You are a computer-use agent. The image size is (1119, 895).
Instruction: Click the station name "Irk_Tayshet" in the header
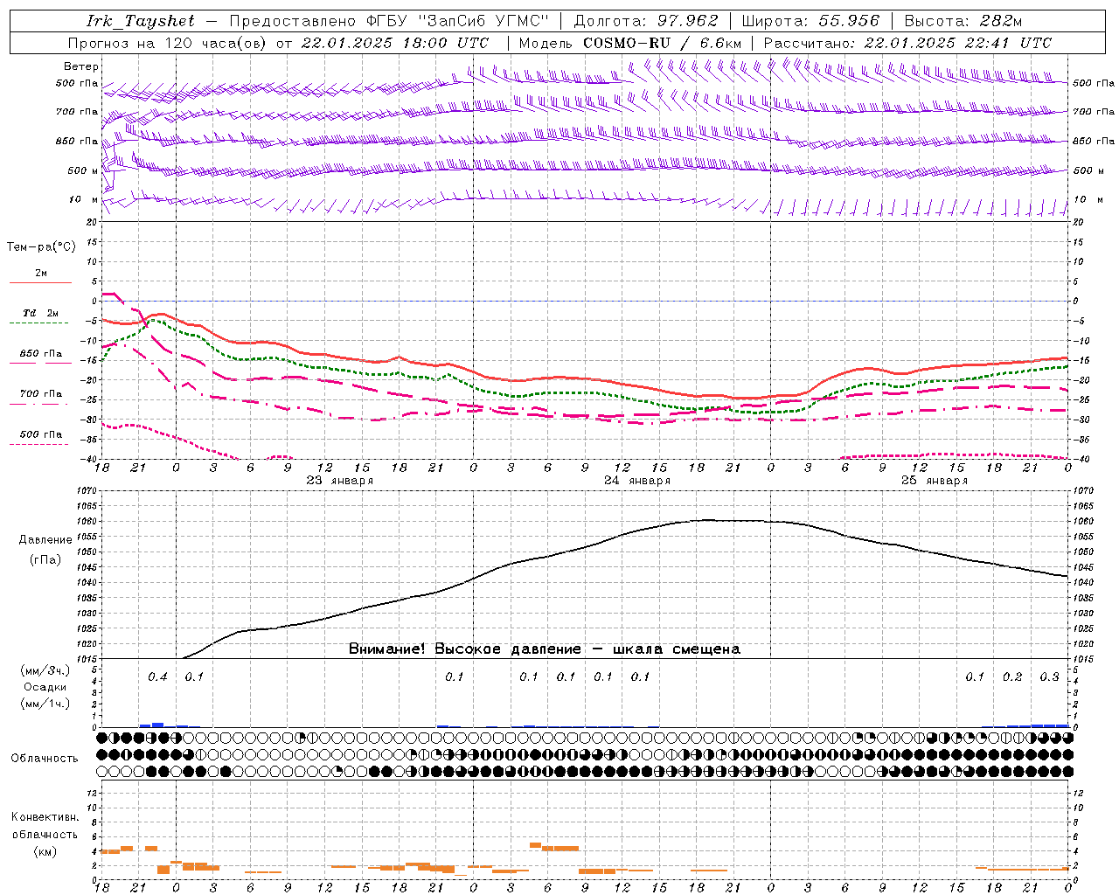pyautogui.click(x=141, y=21)
